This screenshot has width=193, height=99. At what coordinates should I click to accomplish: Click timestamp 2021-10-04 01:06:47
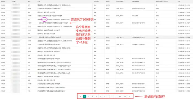coord(184,34)
